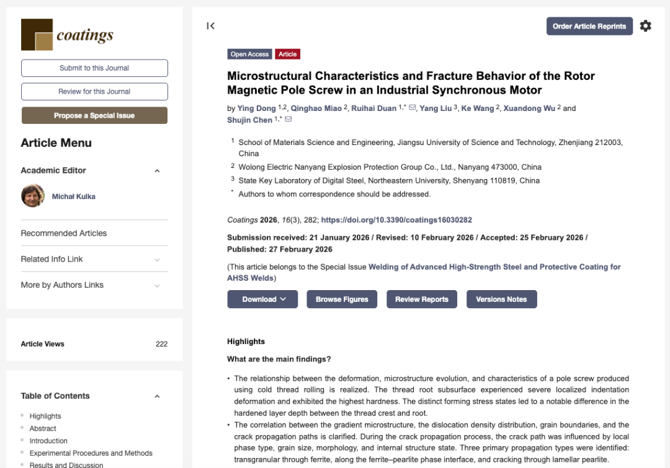Image resolution: width=670 pixels, height=468 pixels.
Task: Open the Recommended Articles section
Action: point(64,233)
